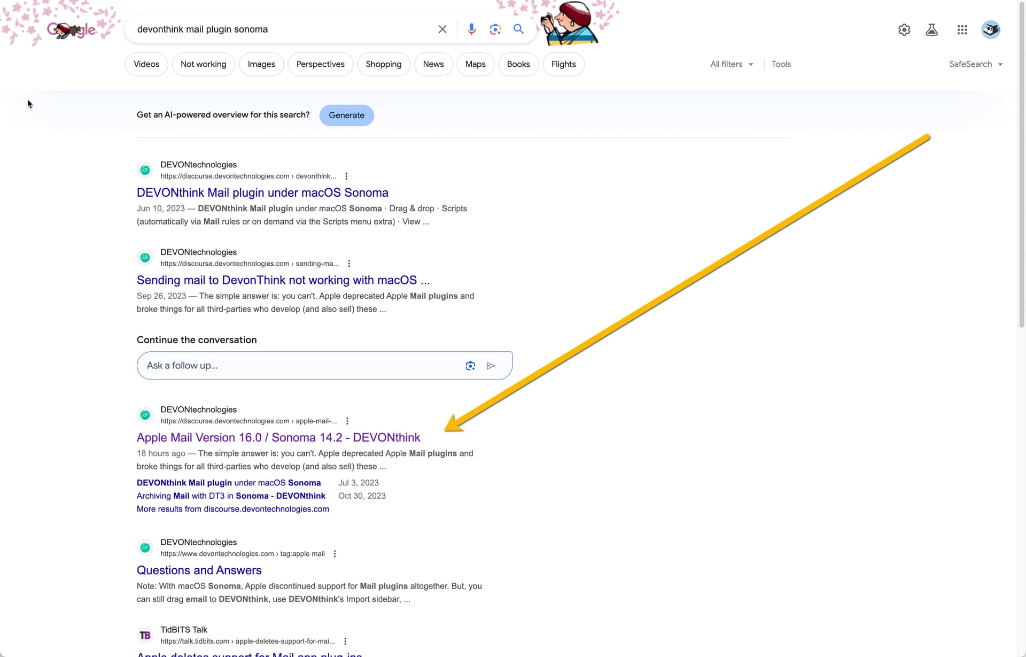The height and width of the screenshot is (657, 1026).
Task: Click TidBITS Talk site name
Action: 184,630
